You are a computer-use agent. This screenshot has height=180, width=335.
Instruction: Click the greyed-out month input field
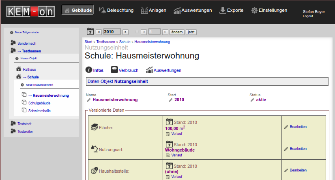click(x=154, y=32)
